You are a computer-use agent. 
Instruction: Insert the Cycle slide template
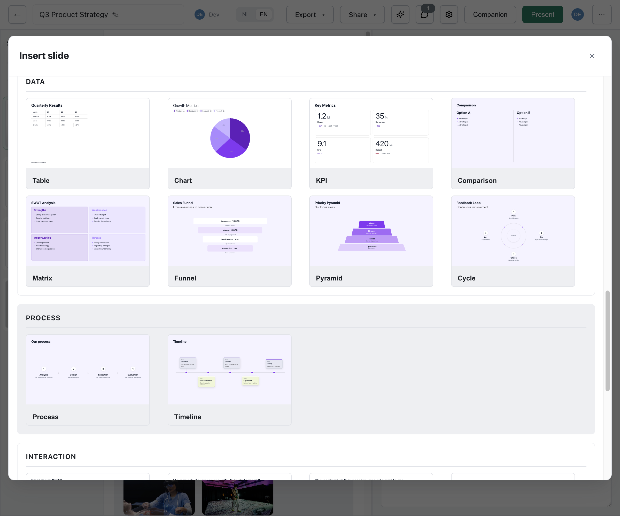pyautogui.click(x=513, y=241)
